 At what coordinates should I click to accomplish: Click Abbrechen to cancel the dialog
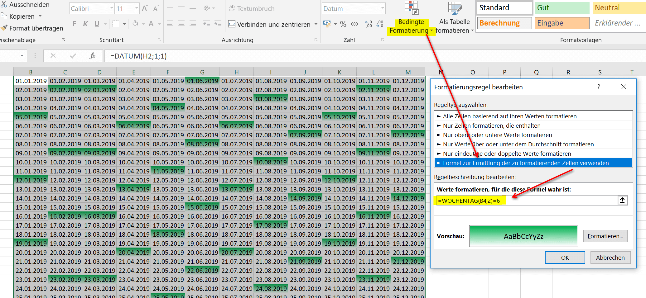(610, 258)
